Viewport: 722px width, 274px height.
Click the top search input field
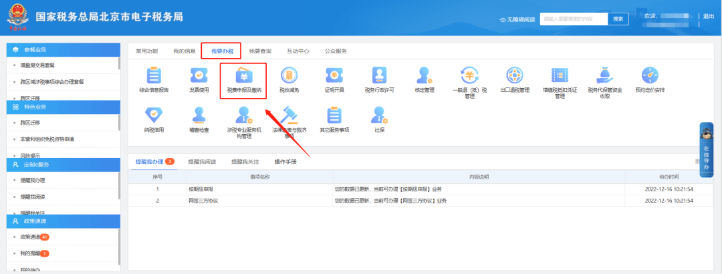[573, 19]
